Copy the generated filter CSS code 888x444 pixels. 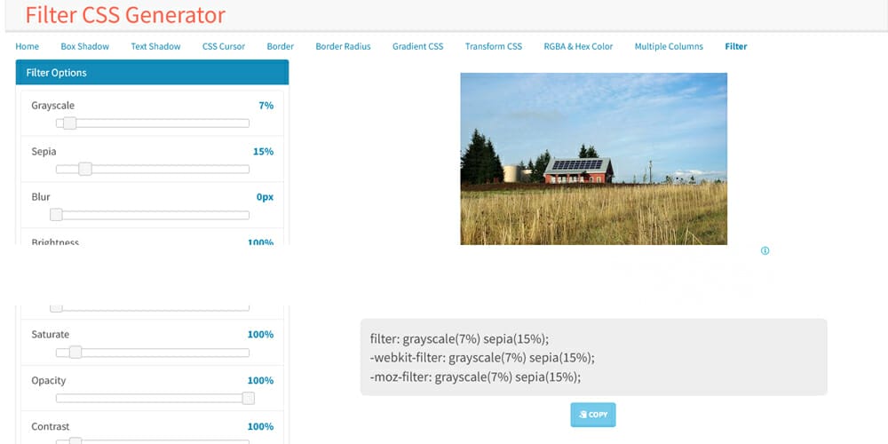593,415
